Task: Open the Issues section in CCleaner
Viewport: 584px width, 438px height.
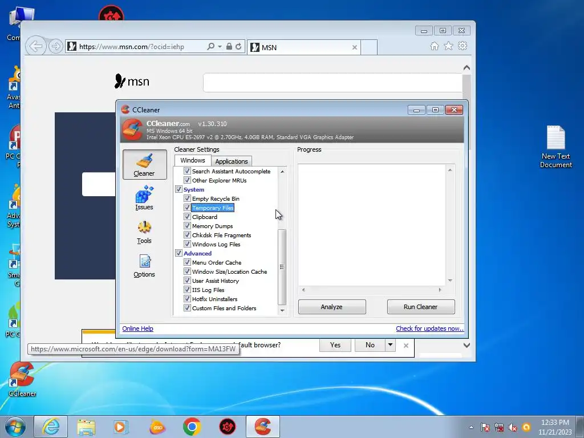Action: click(x=144, y=198)
